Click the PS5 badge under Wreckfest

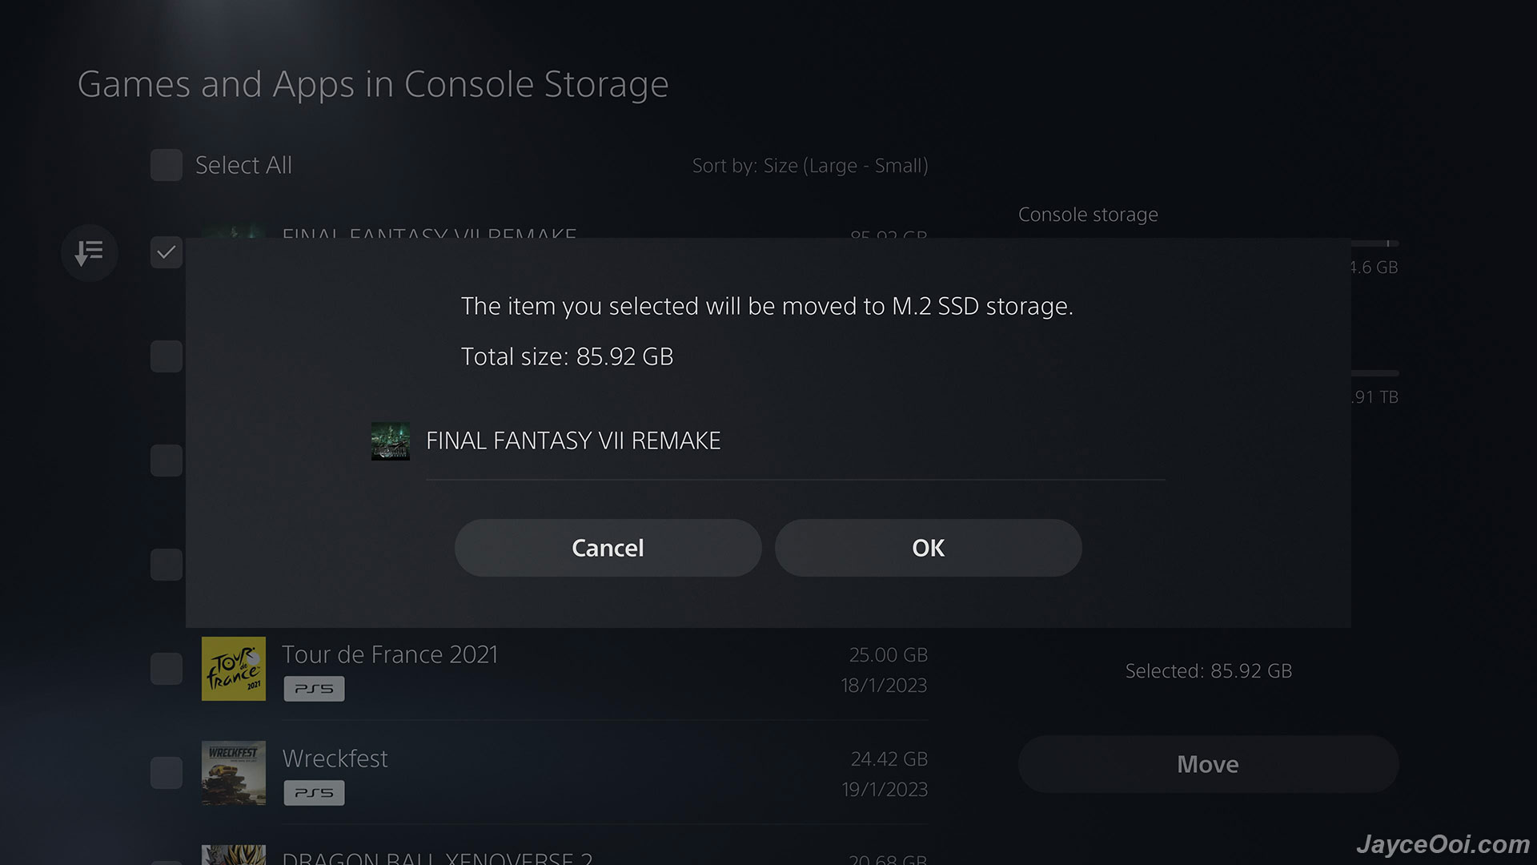pyautogui.click(x=314, y=793)
